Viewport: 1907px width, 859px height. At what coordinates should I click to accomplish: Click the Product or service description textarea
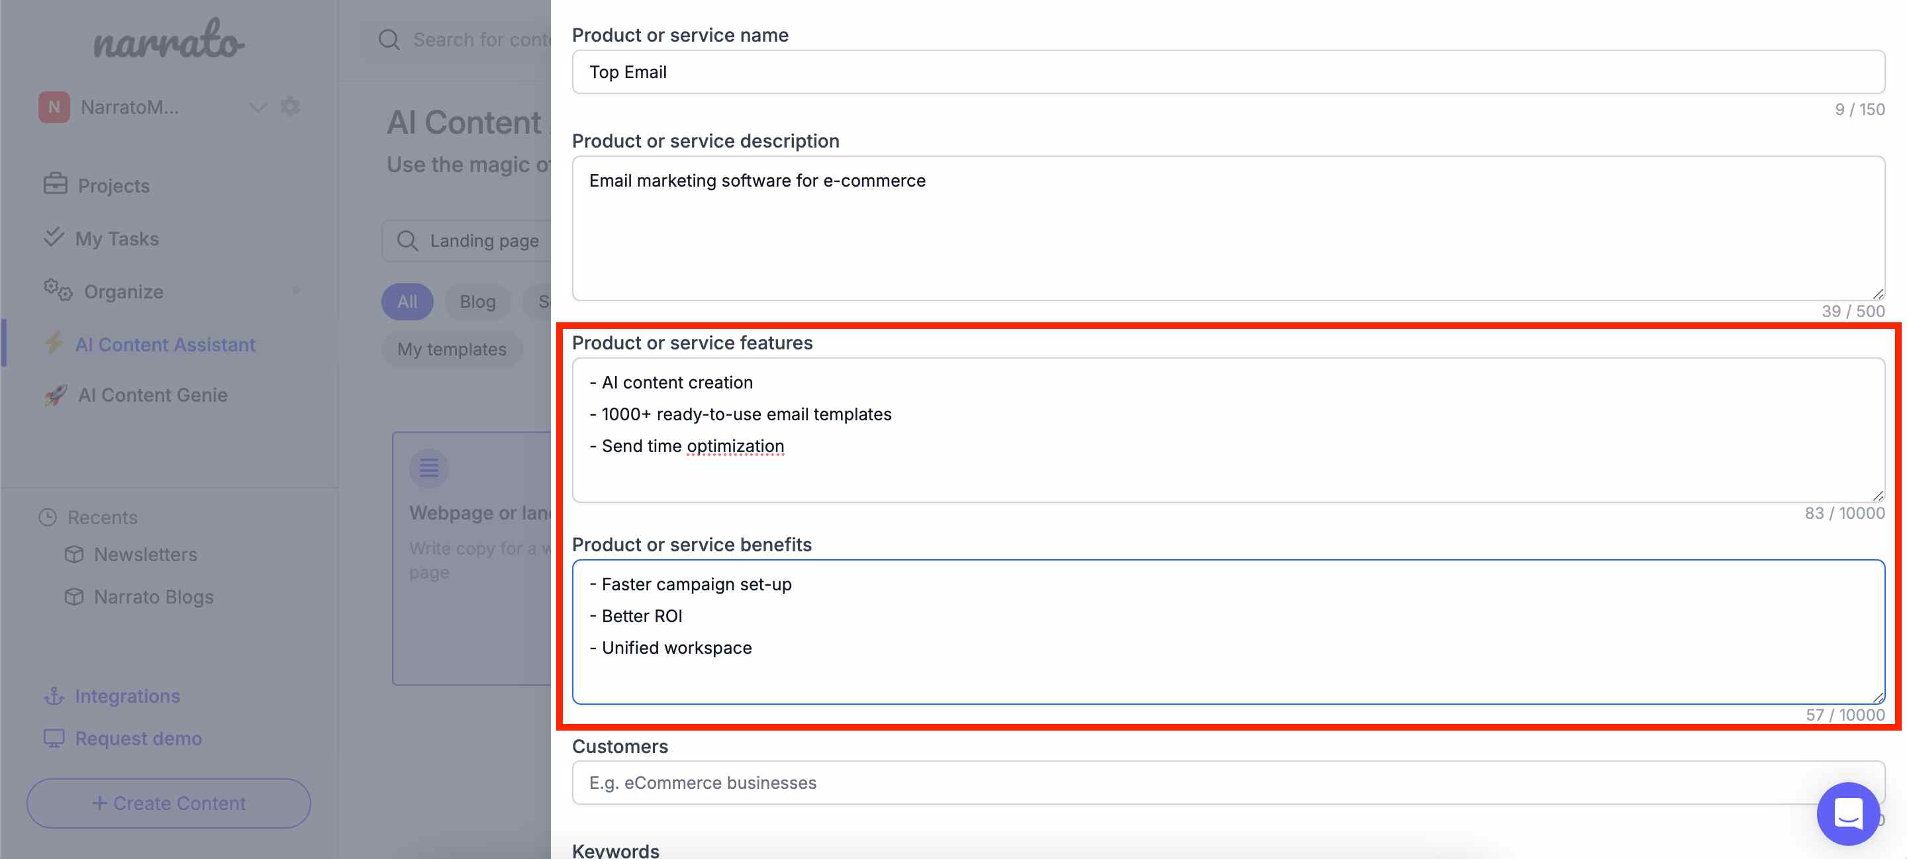pyautogui.click(x=1228, y=228)
